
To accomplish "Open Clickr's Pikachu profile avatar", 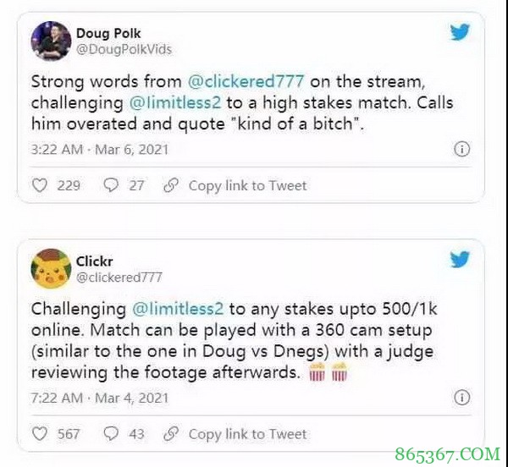I will 51,268.
